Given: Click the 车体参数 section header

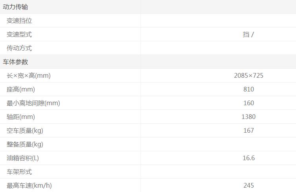Looking at the screenshot, I should pos(15,62).
